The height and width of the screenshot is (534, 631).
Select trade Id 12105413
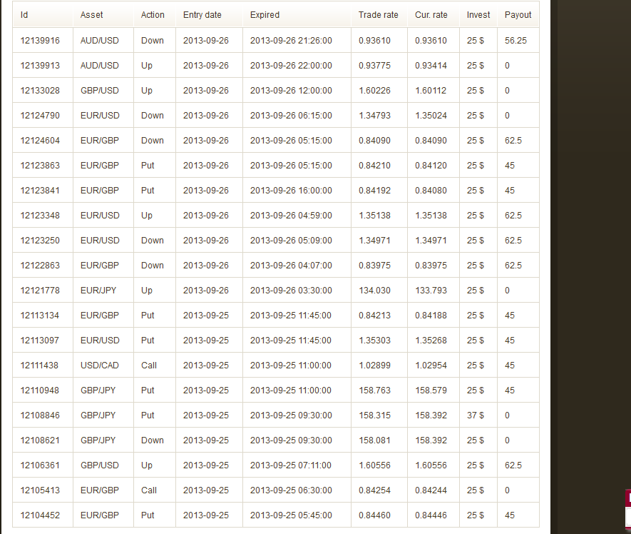click(x=40, y=490)
